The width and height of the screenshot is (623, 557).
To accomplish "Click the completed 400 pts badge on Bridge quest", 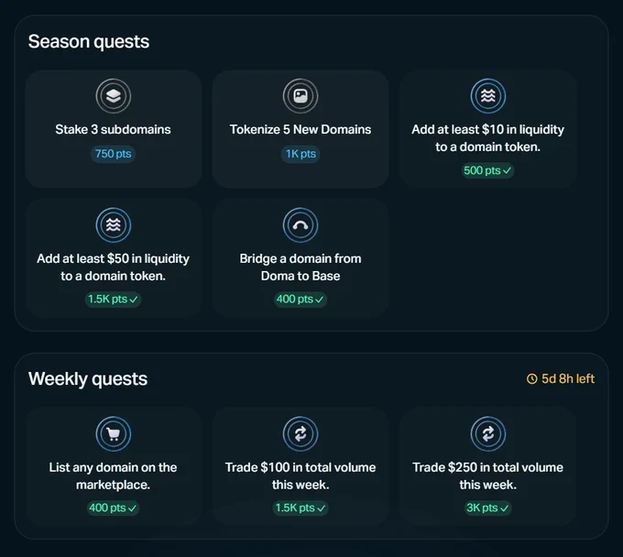I will click(301, 300).
